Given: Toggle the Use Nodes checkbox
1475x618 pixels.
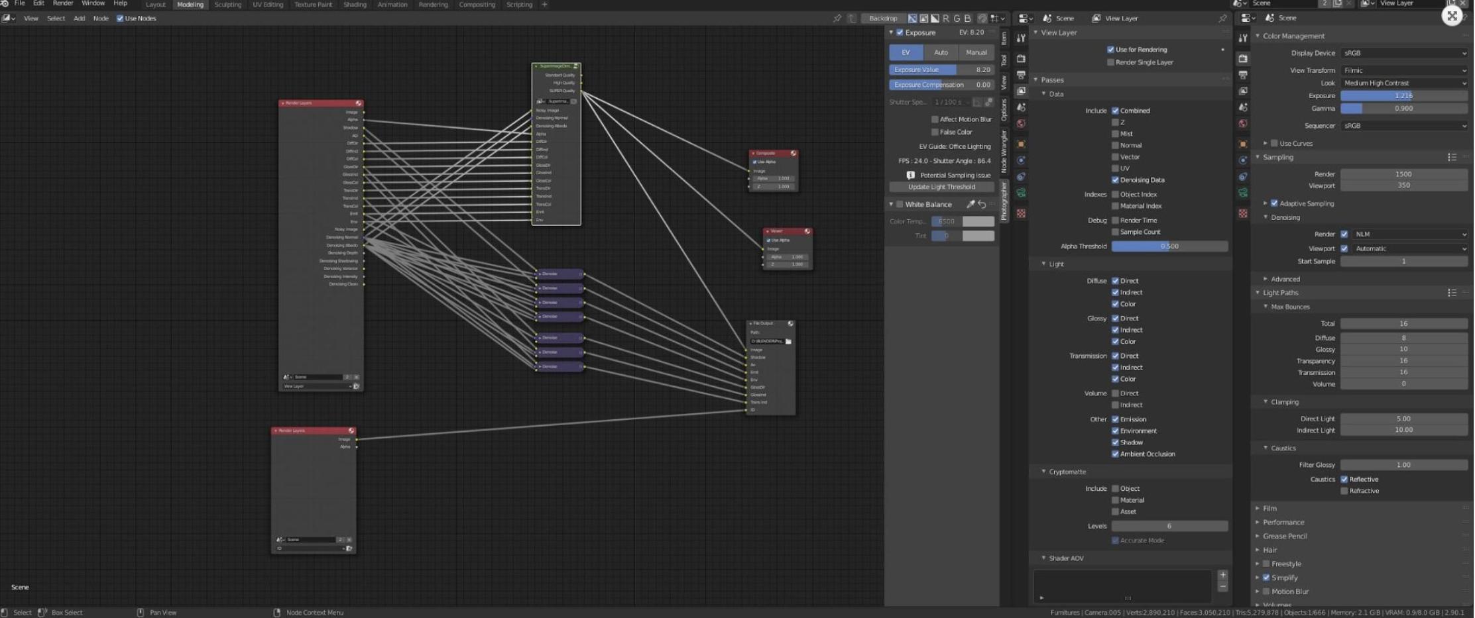Looking at the screenshot, I should coord(120,19).
